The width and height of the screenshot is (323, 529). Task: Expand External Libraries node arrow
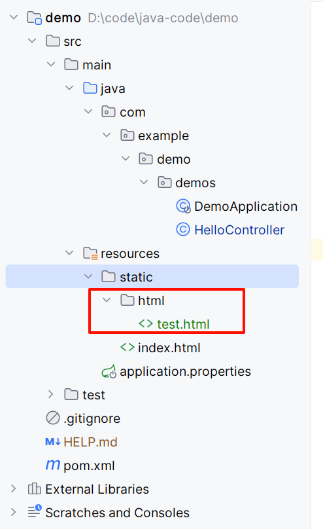click(14, 488)
